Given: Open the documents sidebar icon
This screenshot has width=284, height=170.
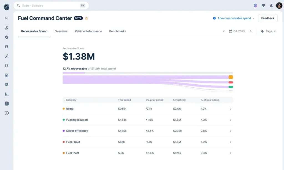Looking at the screenshot, I should point(7,85).
